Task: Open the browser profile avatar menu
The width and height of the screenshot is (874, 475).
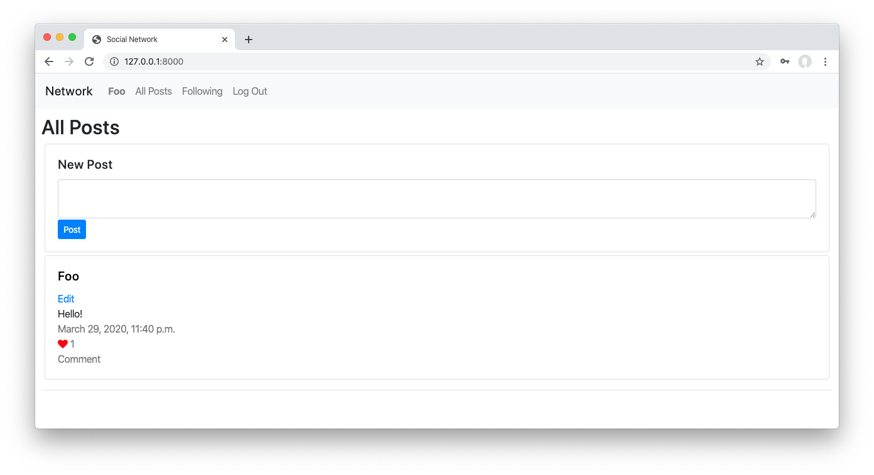Action: (805, 61)
